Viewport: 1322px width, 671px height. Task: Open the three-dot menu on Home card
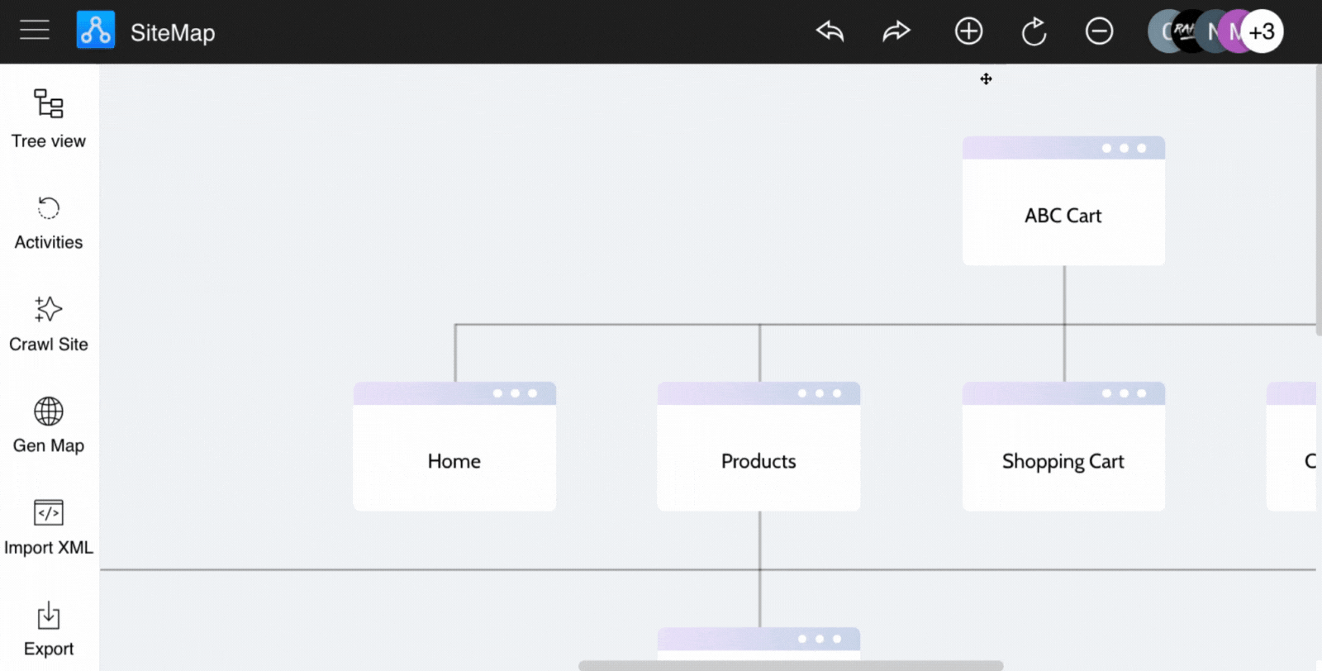pos(515,393)
